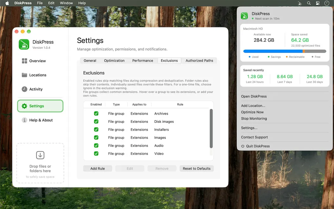
Task: Click the Settings gear icon in the sidebar
Action: (x=24, y=106)
